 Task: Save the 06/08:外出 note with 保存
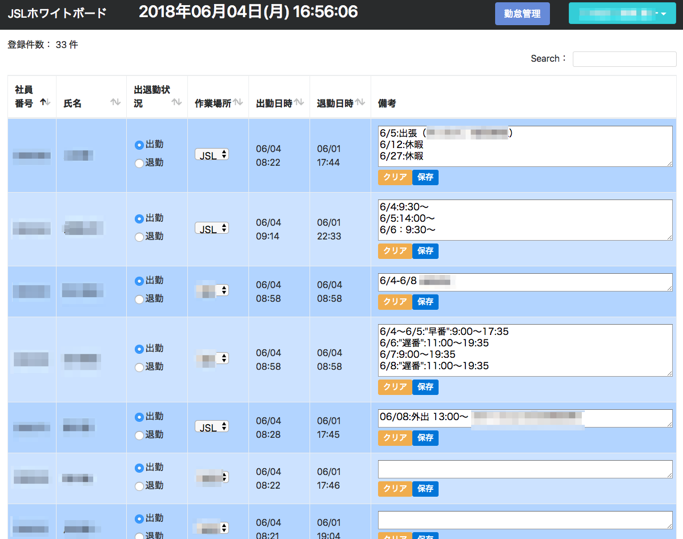(x=425, y=438)
